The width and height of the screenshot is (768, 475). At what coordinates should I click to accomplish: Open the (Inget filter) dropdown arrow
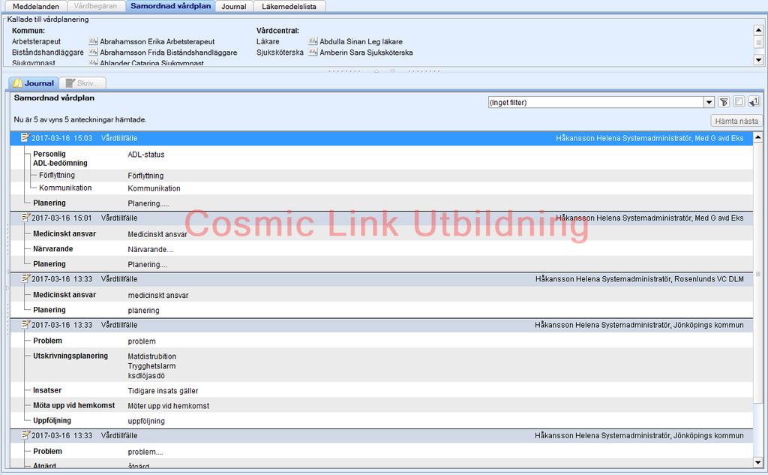(709, 103)
